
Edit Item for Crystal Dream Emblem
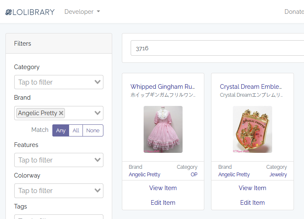click(x=252, y=203)
